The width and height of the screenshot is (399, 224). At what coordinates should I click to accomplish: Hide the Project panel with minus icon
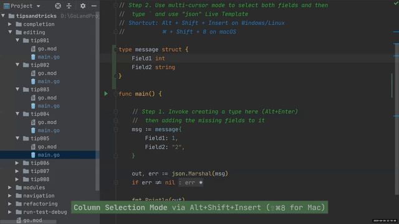(94, 6)
